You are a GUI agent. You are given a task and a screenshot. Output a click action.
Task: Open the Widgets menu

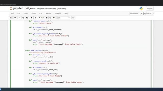[58, 13]
